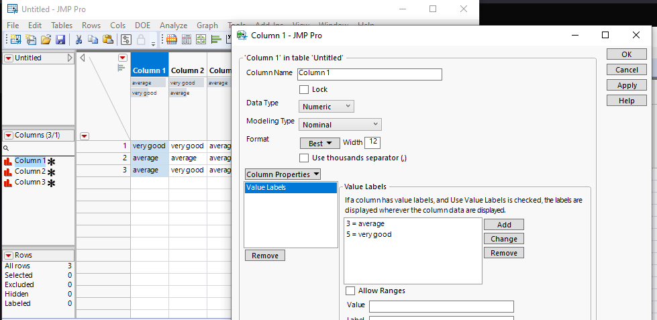Click the Apply button
The width and height of the screenshot is (657, 320).
[x=626, y=85]
